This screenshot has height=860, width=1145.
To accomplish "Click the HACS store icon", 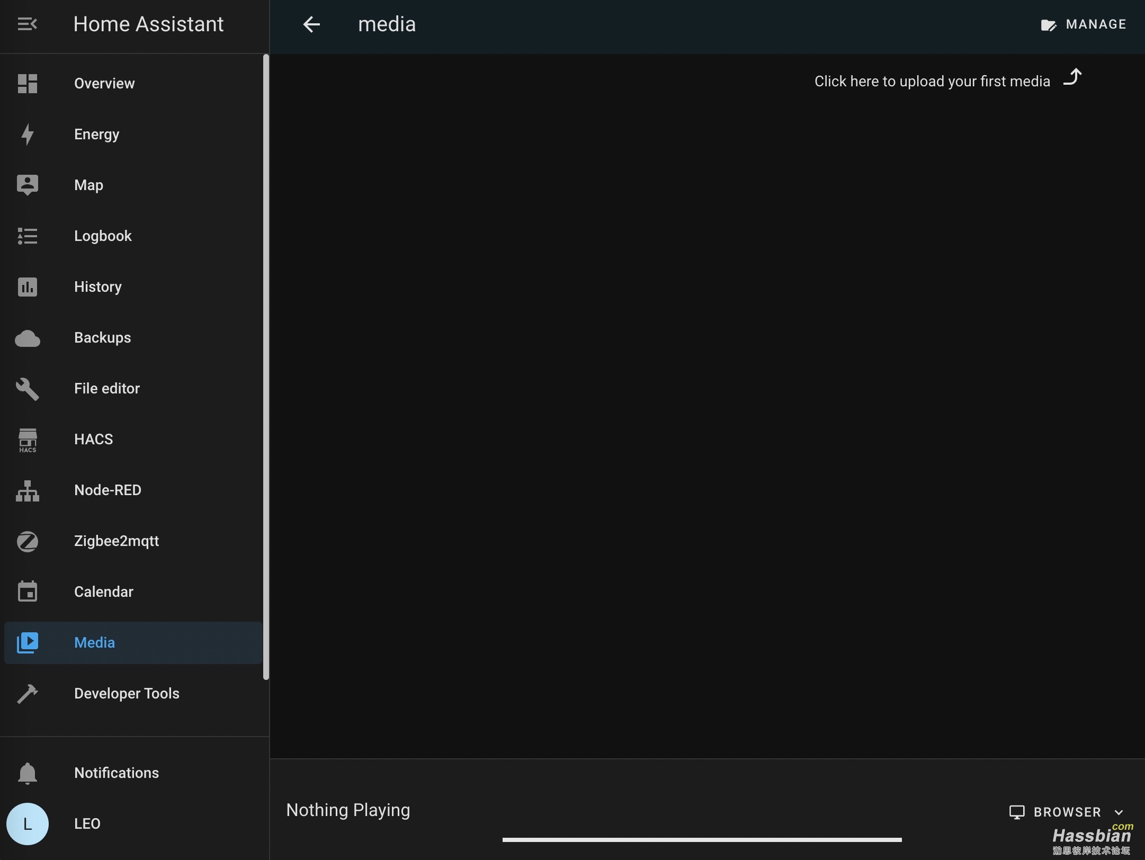I will 28,440.
